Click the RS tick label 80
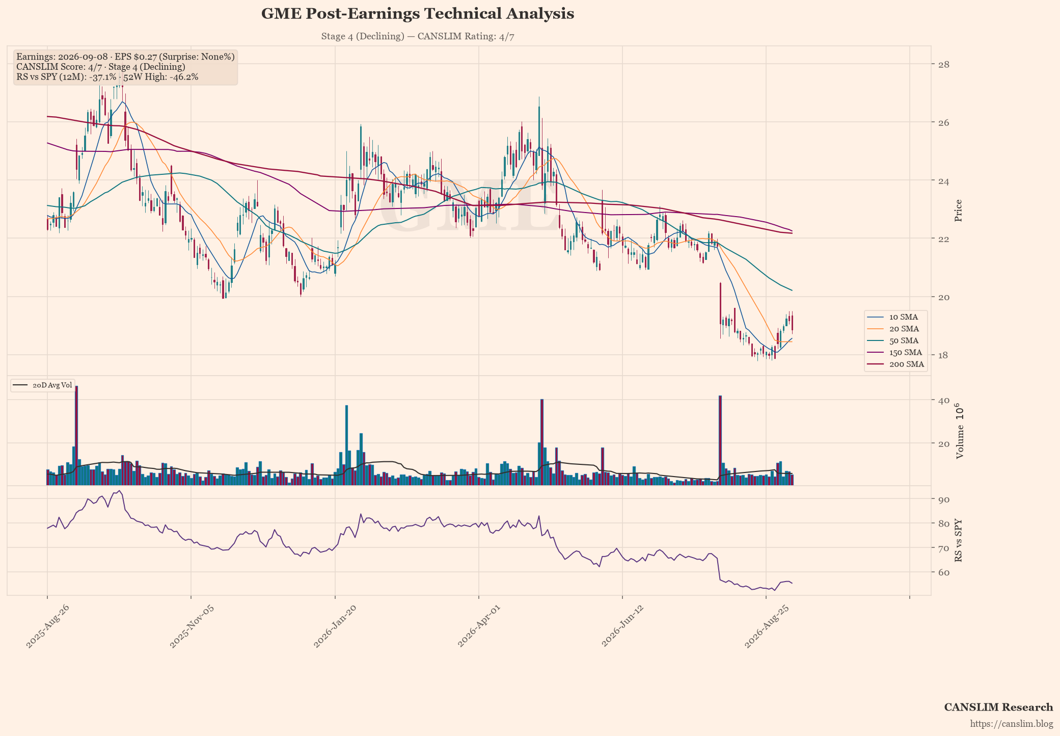The image size is (1060, 736). click(943, 523)
